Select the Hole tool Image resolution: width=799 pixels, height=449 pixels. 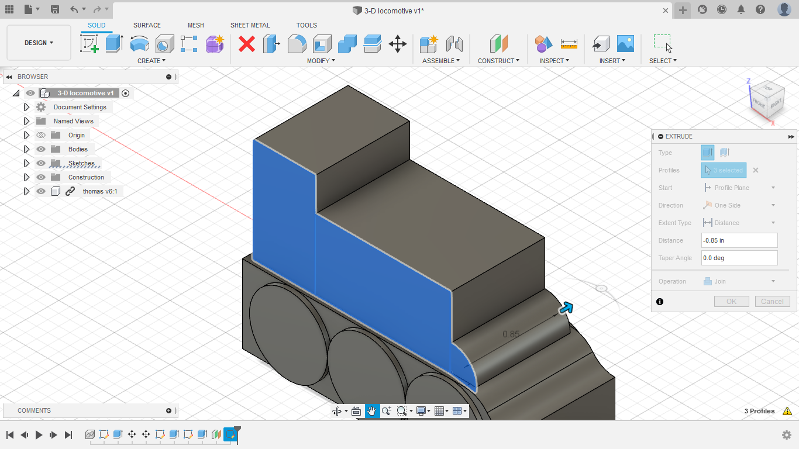tap(164, 44)
